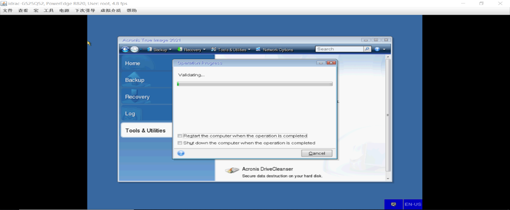Open the 虚拟介质 menu
This screenshot has height=210, width=510.
(x=111, y=10)
